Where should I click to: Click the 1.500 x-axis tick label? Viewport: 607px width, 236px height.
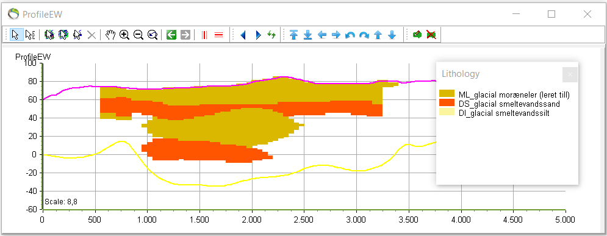pos(199,220)
